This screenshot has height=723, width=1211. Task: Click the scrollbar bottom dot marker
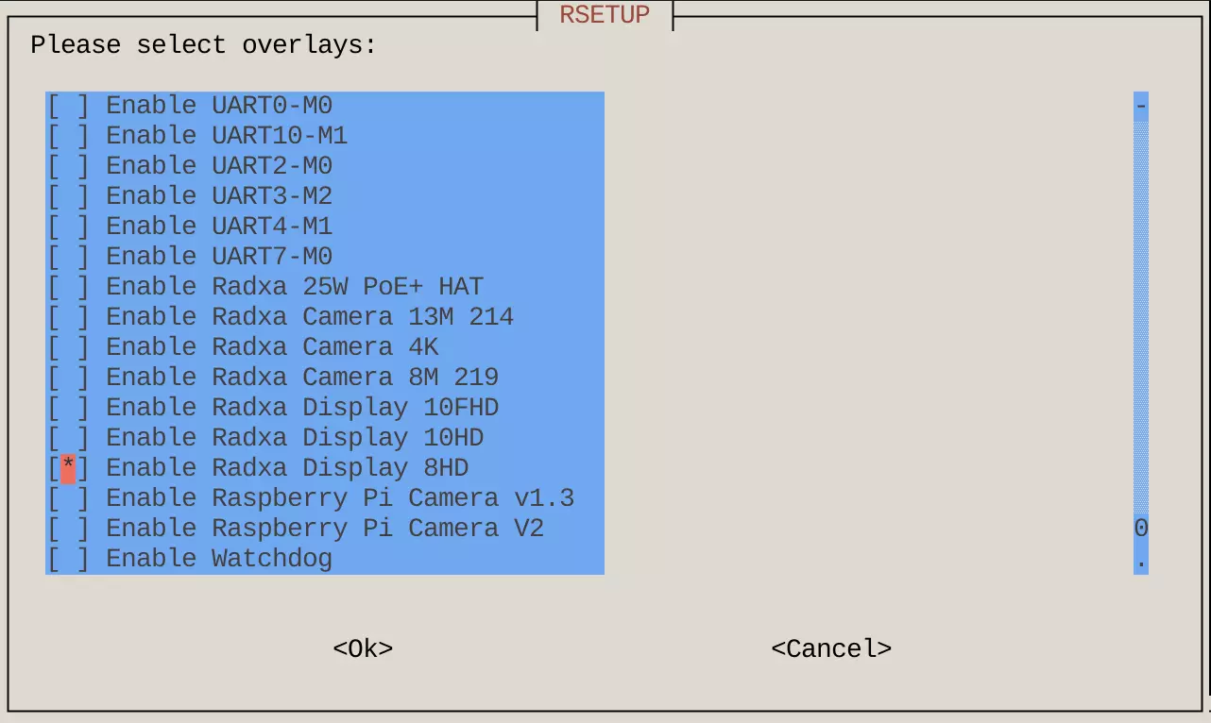pyautogui.click(x=1141, y=561)
